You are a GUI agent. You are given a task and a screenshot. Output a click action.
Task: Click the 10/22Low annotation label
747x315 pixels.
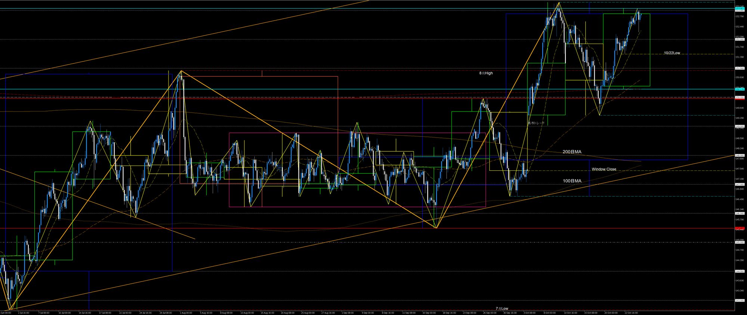672,53
